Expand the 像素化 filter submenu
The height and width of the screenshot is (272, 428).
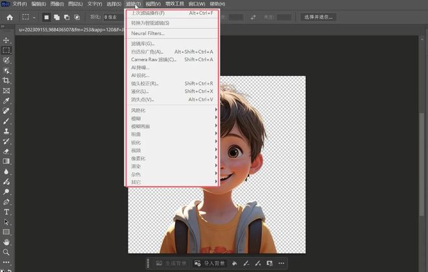point(172,158)
